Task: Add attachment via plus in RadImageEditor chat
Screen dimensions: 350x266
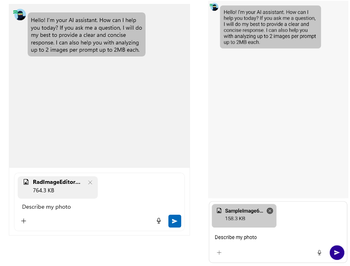Action: click(24, 221)
